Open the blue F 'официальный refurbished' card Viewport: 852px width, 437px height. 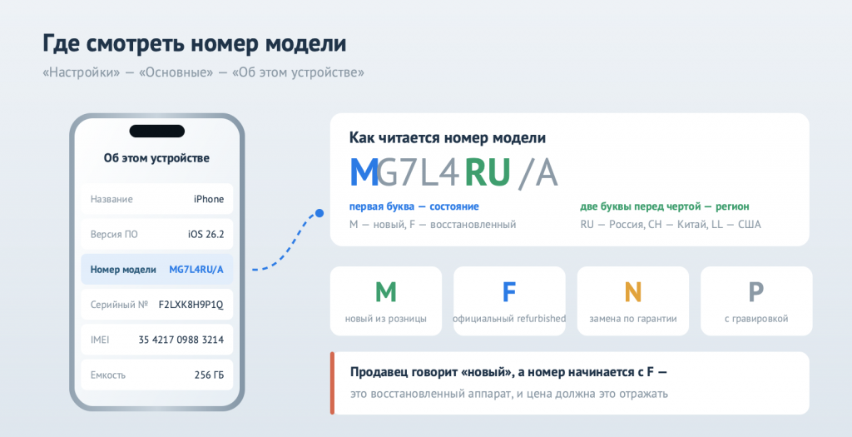tap(509, 300)
